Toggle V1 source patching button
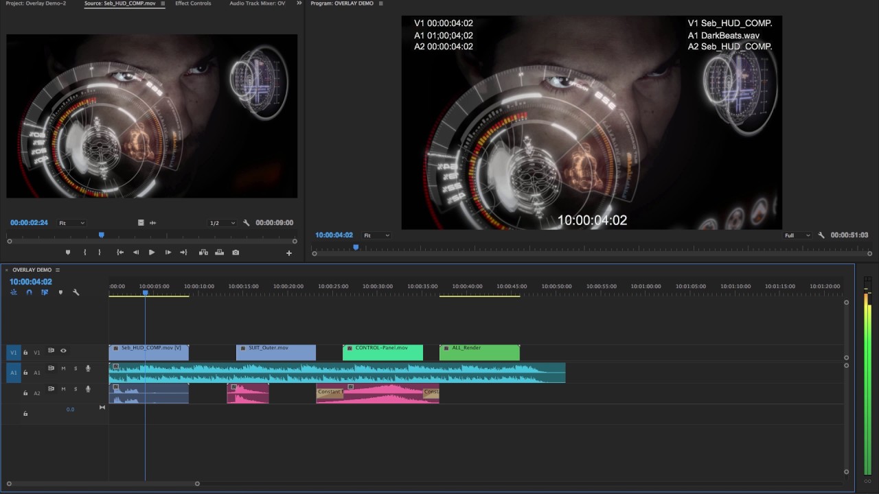This screenshot has width=879, height=494. (14, 353)
